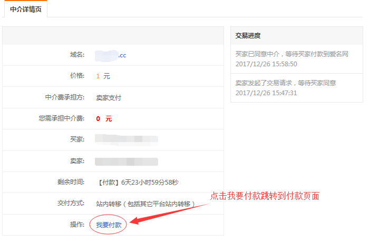Click the 2017/12/26 15:58:50 timestamp
The image size is (369, 242).
tap(266, 64)
